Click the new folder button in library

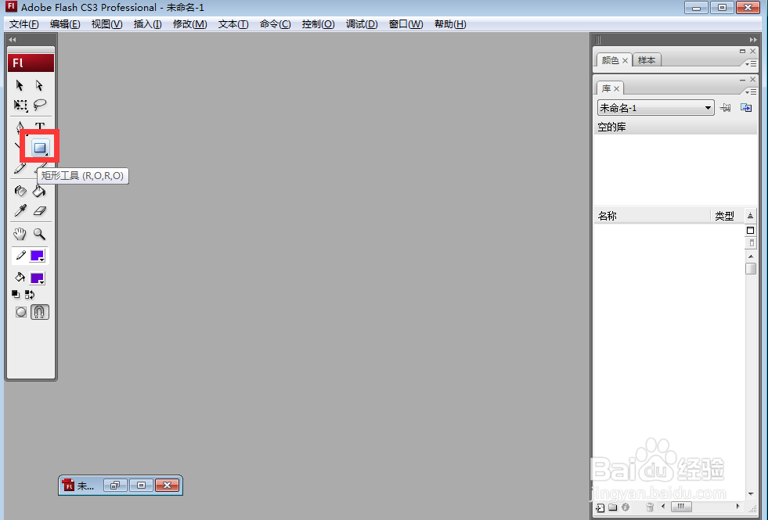613,507
